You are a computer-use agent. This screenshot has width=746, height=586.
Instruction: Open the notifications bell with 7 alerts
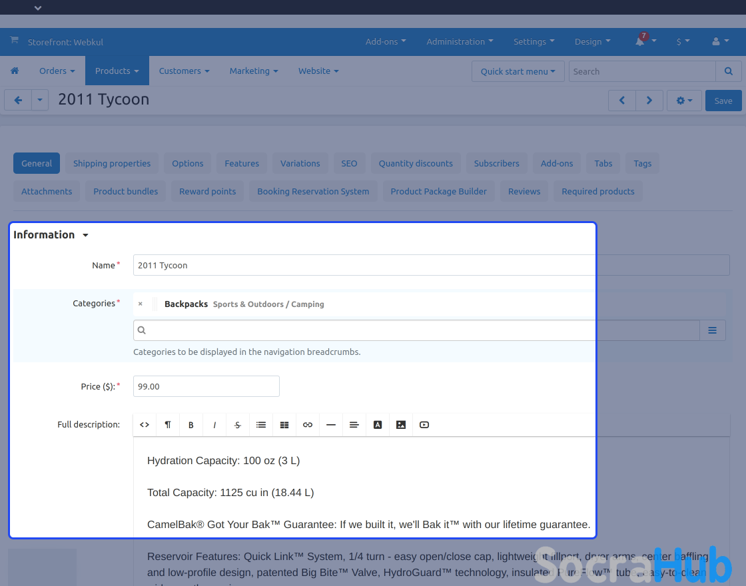click(x=641, y=41)
